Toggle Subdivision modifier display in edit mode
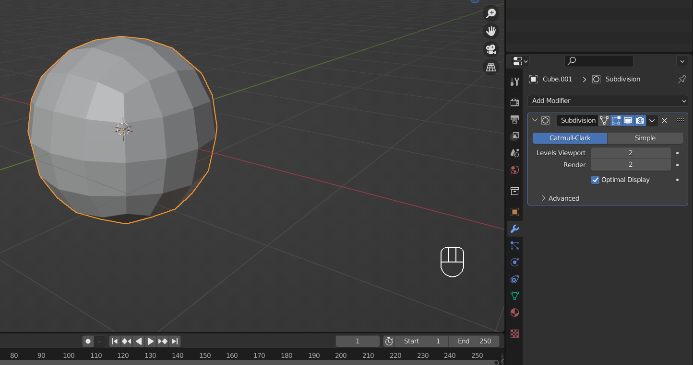The image size is (693, 365). 616,121
